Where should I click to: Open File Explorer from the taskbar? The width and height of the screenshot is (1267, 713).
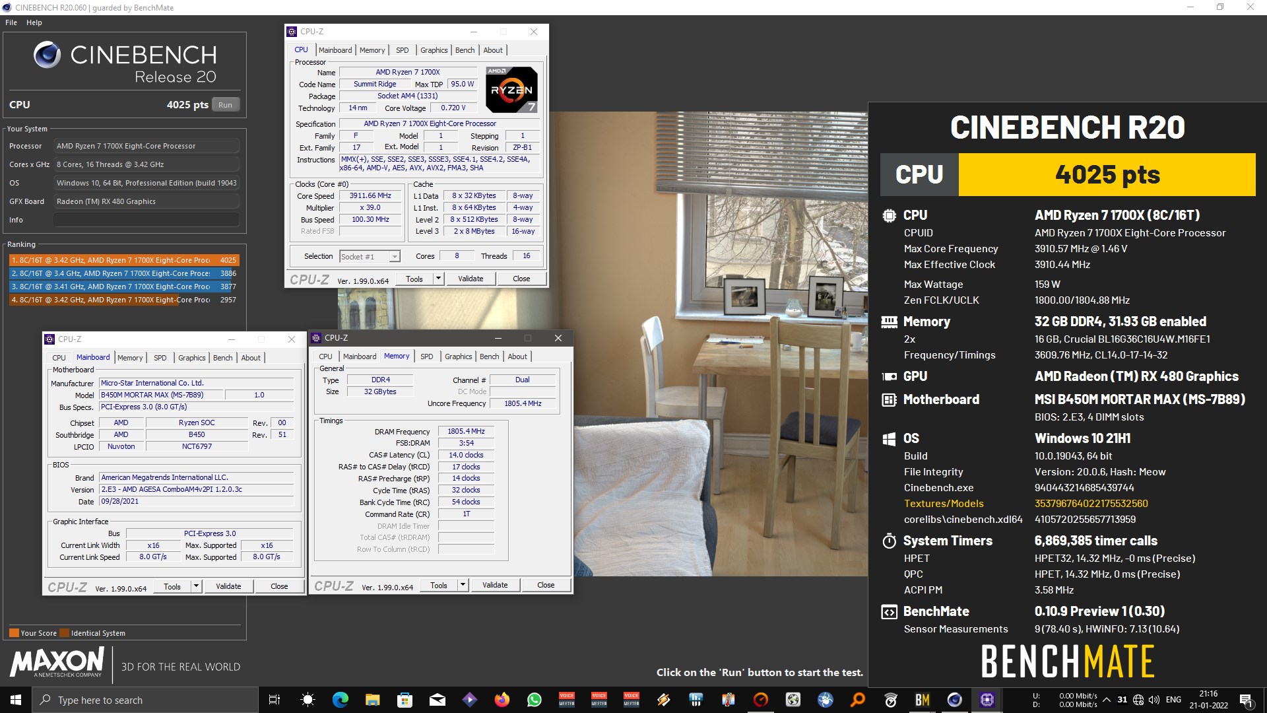[372, 700]
